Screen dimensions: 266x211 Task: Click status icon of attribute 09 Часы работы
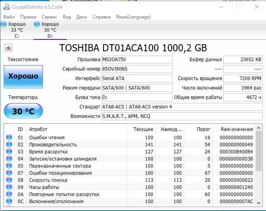click(9, 187)
